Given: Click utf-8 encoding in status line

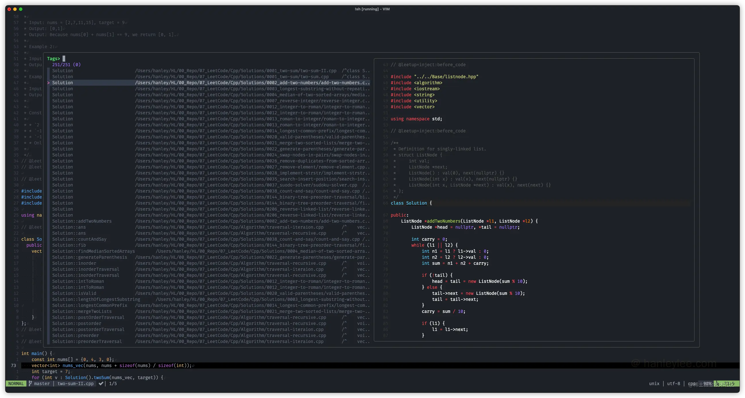Looking at the screenshot, I should click(674, 384).
